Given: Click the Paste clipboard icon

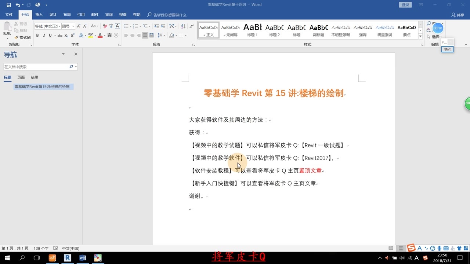Looking at the screenshot, I should pos(7,26).
